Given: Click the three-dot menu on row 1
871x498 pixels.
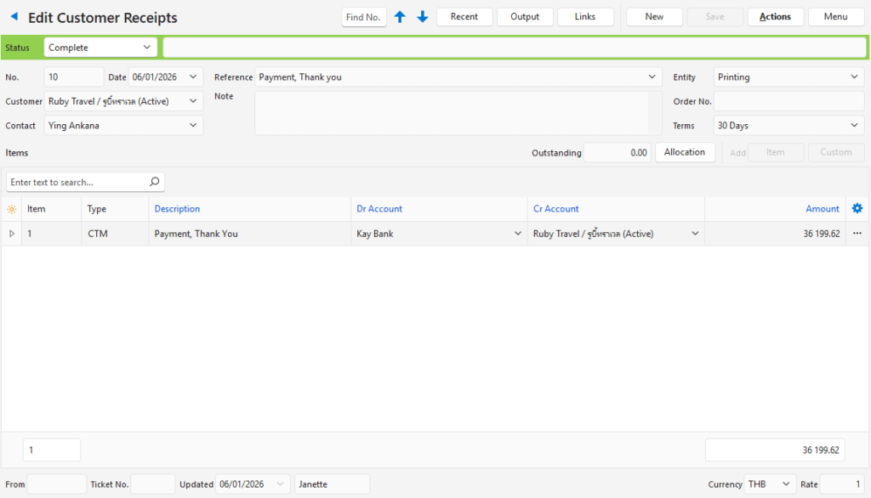Looking at the screenshot, I should click(x=857, y=234).
